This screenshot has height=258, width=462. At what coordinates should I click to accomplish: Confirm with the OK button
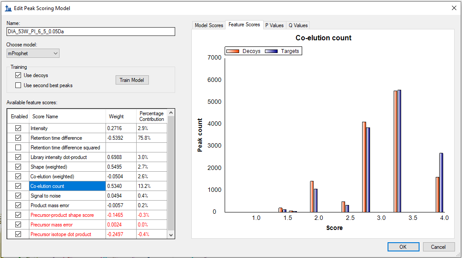coord(403,247)
